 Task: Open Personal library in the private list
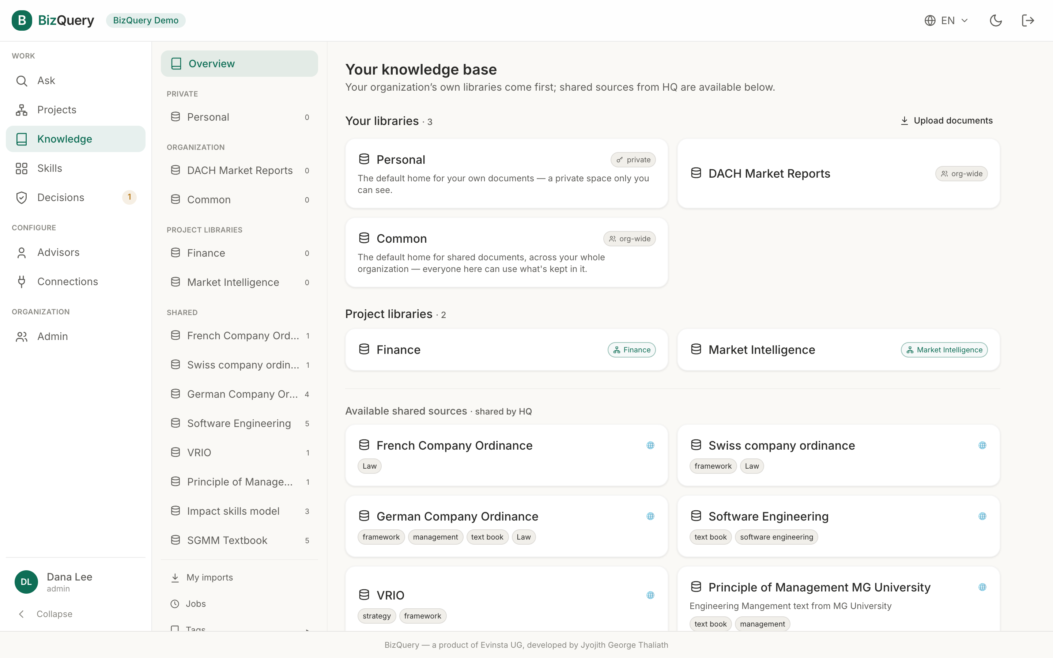pos(239,117)
